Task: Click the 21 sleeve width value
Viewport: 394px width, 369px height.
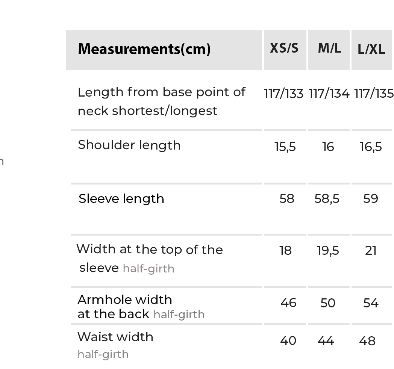Action: point(371,251)
